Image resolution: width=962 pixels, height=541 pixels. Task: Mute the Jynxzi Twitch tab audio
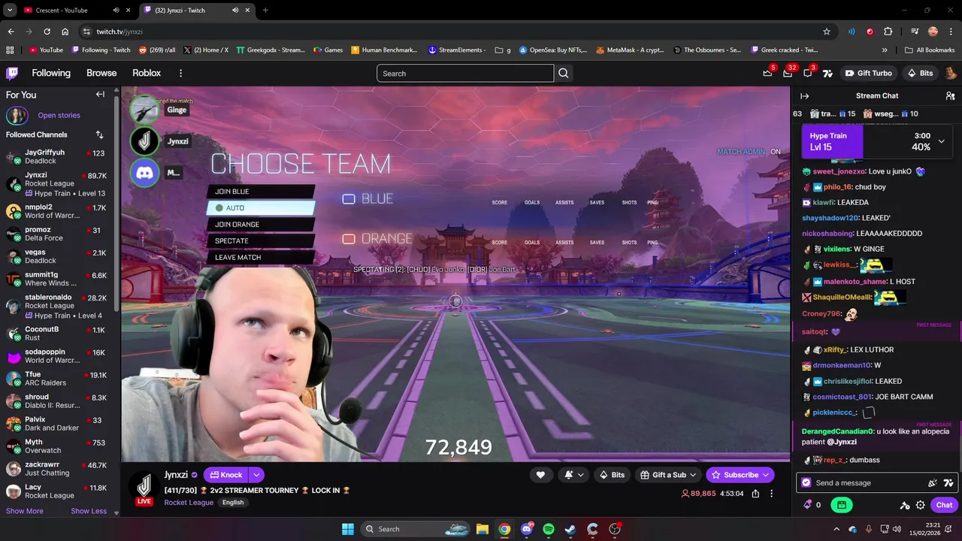pyautogui.click(x=236, y=11)
